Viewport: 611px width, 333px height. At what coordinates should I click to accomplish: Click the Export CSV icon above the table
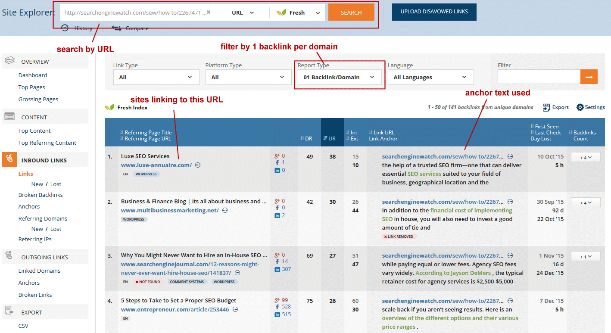[x=546, y=107]
